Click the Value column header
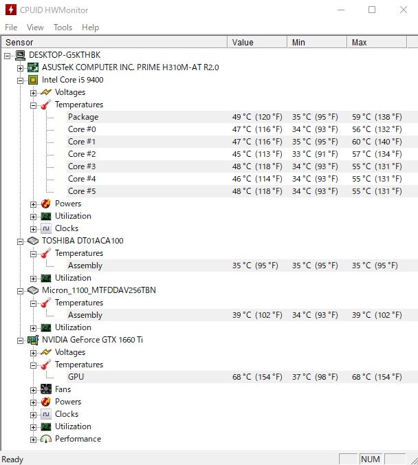418x465 pixels. pyautogui.click(x=257, y=42)
